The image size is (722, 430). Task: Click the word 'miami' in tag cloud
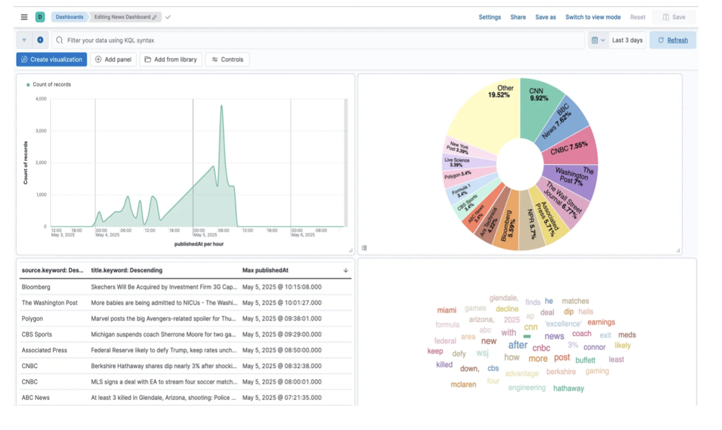446,310
